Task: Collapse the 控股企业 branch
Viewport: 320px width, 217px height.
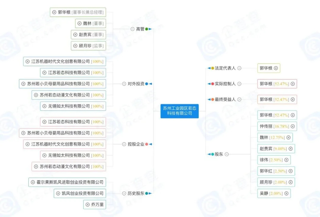Action: 124,144
